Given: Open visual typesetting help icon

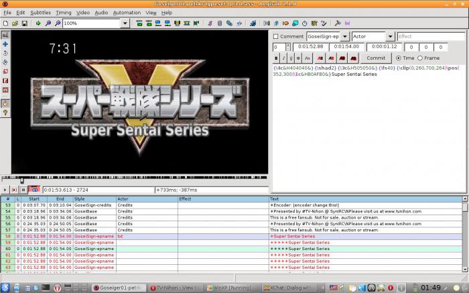Looking at the screenshot, I should tap(5, 113).
